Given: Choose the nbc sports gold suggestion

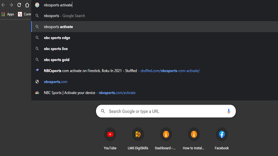Looking at the screenshot, I should [x=155, y=60].
